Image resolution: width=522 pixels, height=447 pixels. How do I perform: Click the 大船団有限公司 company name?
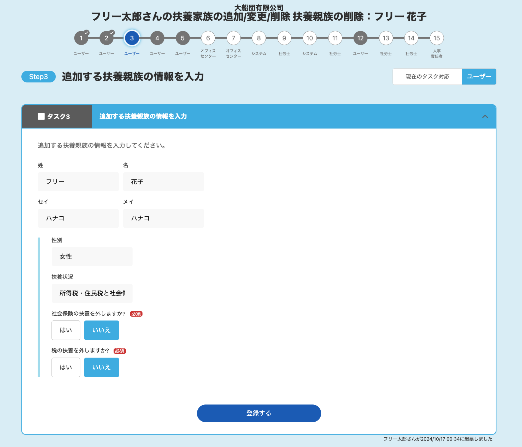259,8
